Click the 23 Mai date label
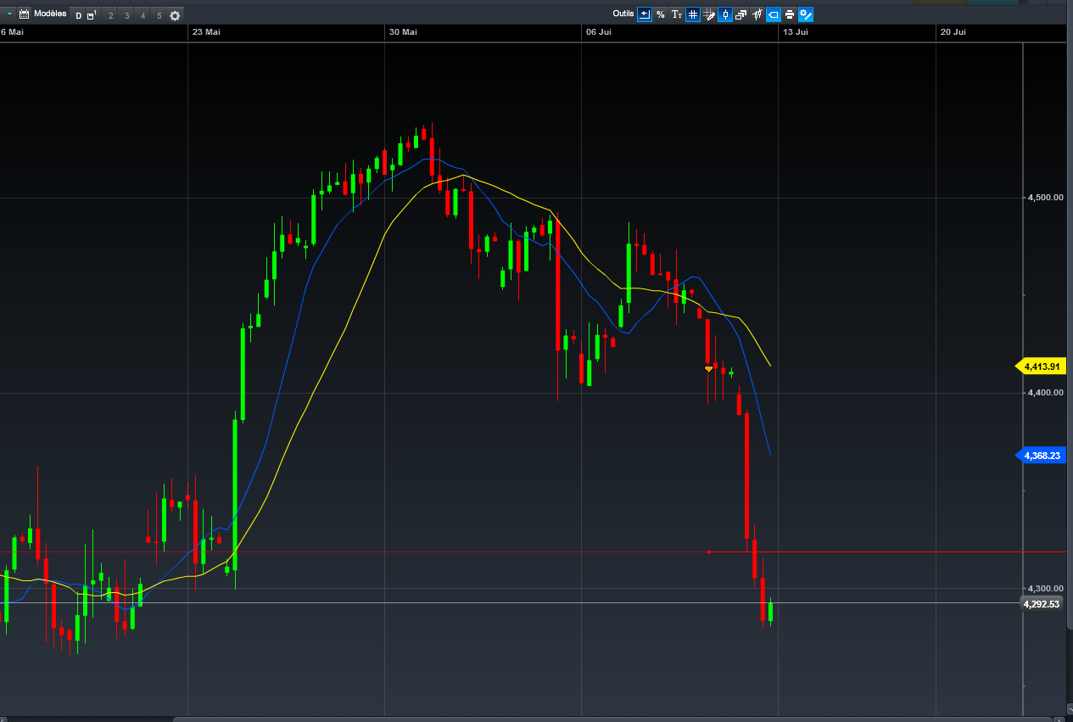Viewport: 1073px width, 722px height. [x=206, y=32]
